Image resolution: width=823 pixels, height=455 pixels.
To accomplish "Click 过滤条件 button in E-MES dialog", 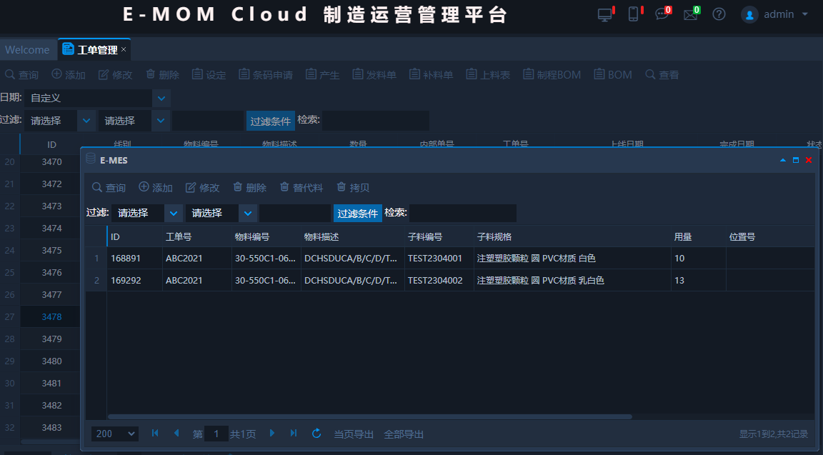I will coord(357,214).
